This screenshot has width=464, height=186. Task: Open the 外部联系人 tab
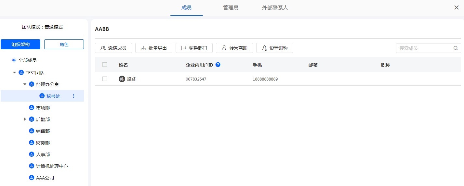click(x=275, y=8)
